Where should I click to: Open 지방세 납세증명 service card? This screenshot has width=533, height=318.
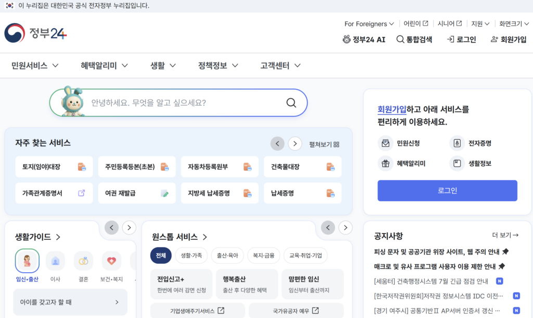(x=220, y=193)
